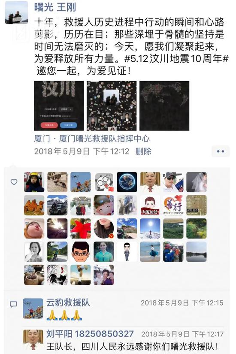Image resolution: width=236 pixels, height=354 pixels.
Task: View the first 汶川 post image
Action: point(59,106)
